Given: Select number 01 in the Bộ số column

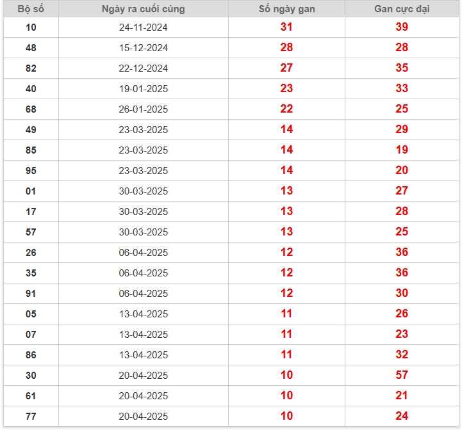Looking at the screenshot, I should point(31,191).
